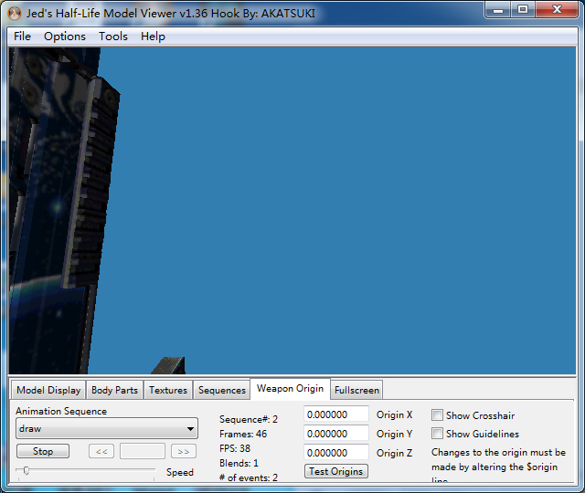This screenshot has height=493, width=585.
Task: Click the Origin Y input field
Action: click(x=336, y=434)
